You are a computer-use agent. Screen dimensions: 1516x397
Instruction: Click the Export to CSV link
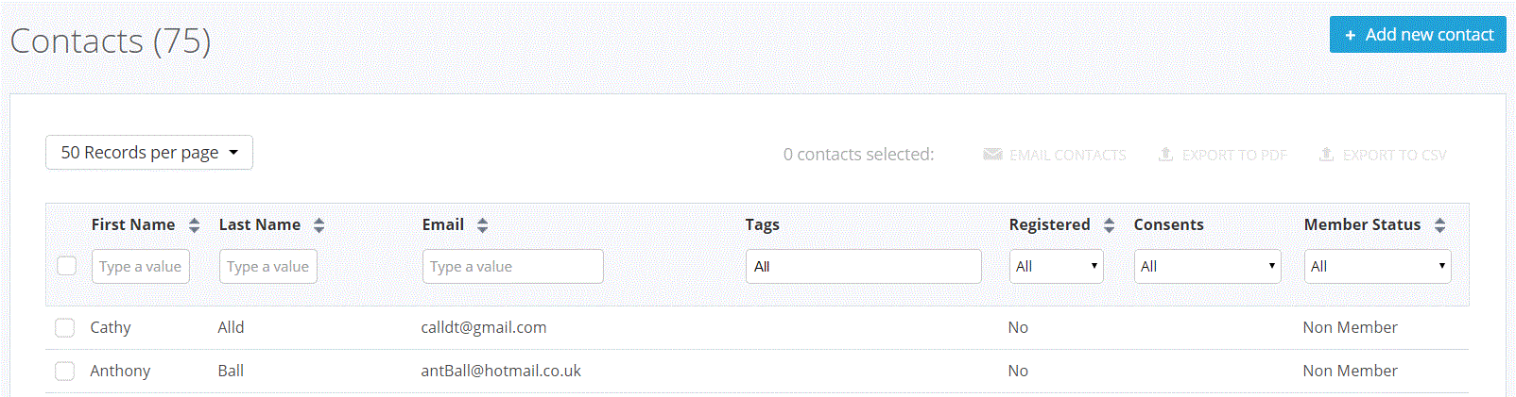click(x=1394, y=156)
